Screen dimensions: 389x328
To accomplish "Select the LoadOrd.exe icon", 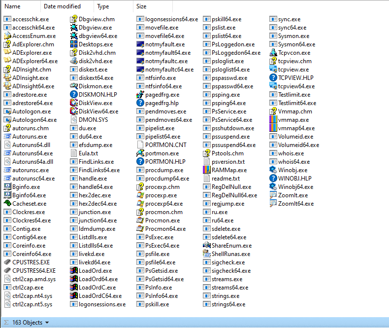I will tap(74, 271).
